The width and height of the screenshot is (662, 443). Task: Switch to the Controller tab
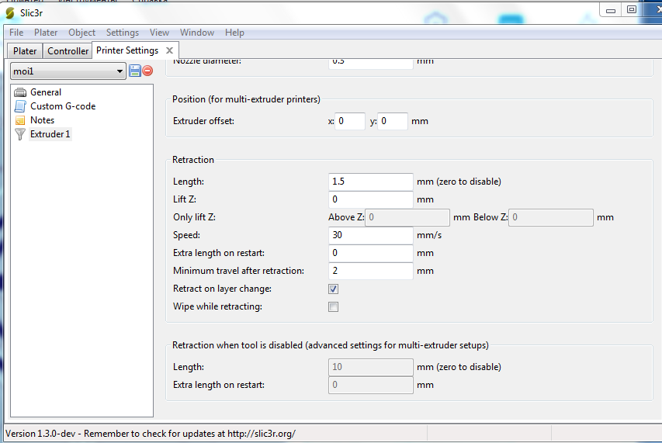click(68, 51)
